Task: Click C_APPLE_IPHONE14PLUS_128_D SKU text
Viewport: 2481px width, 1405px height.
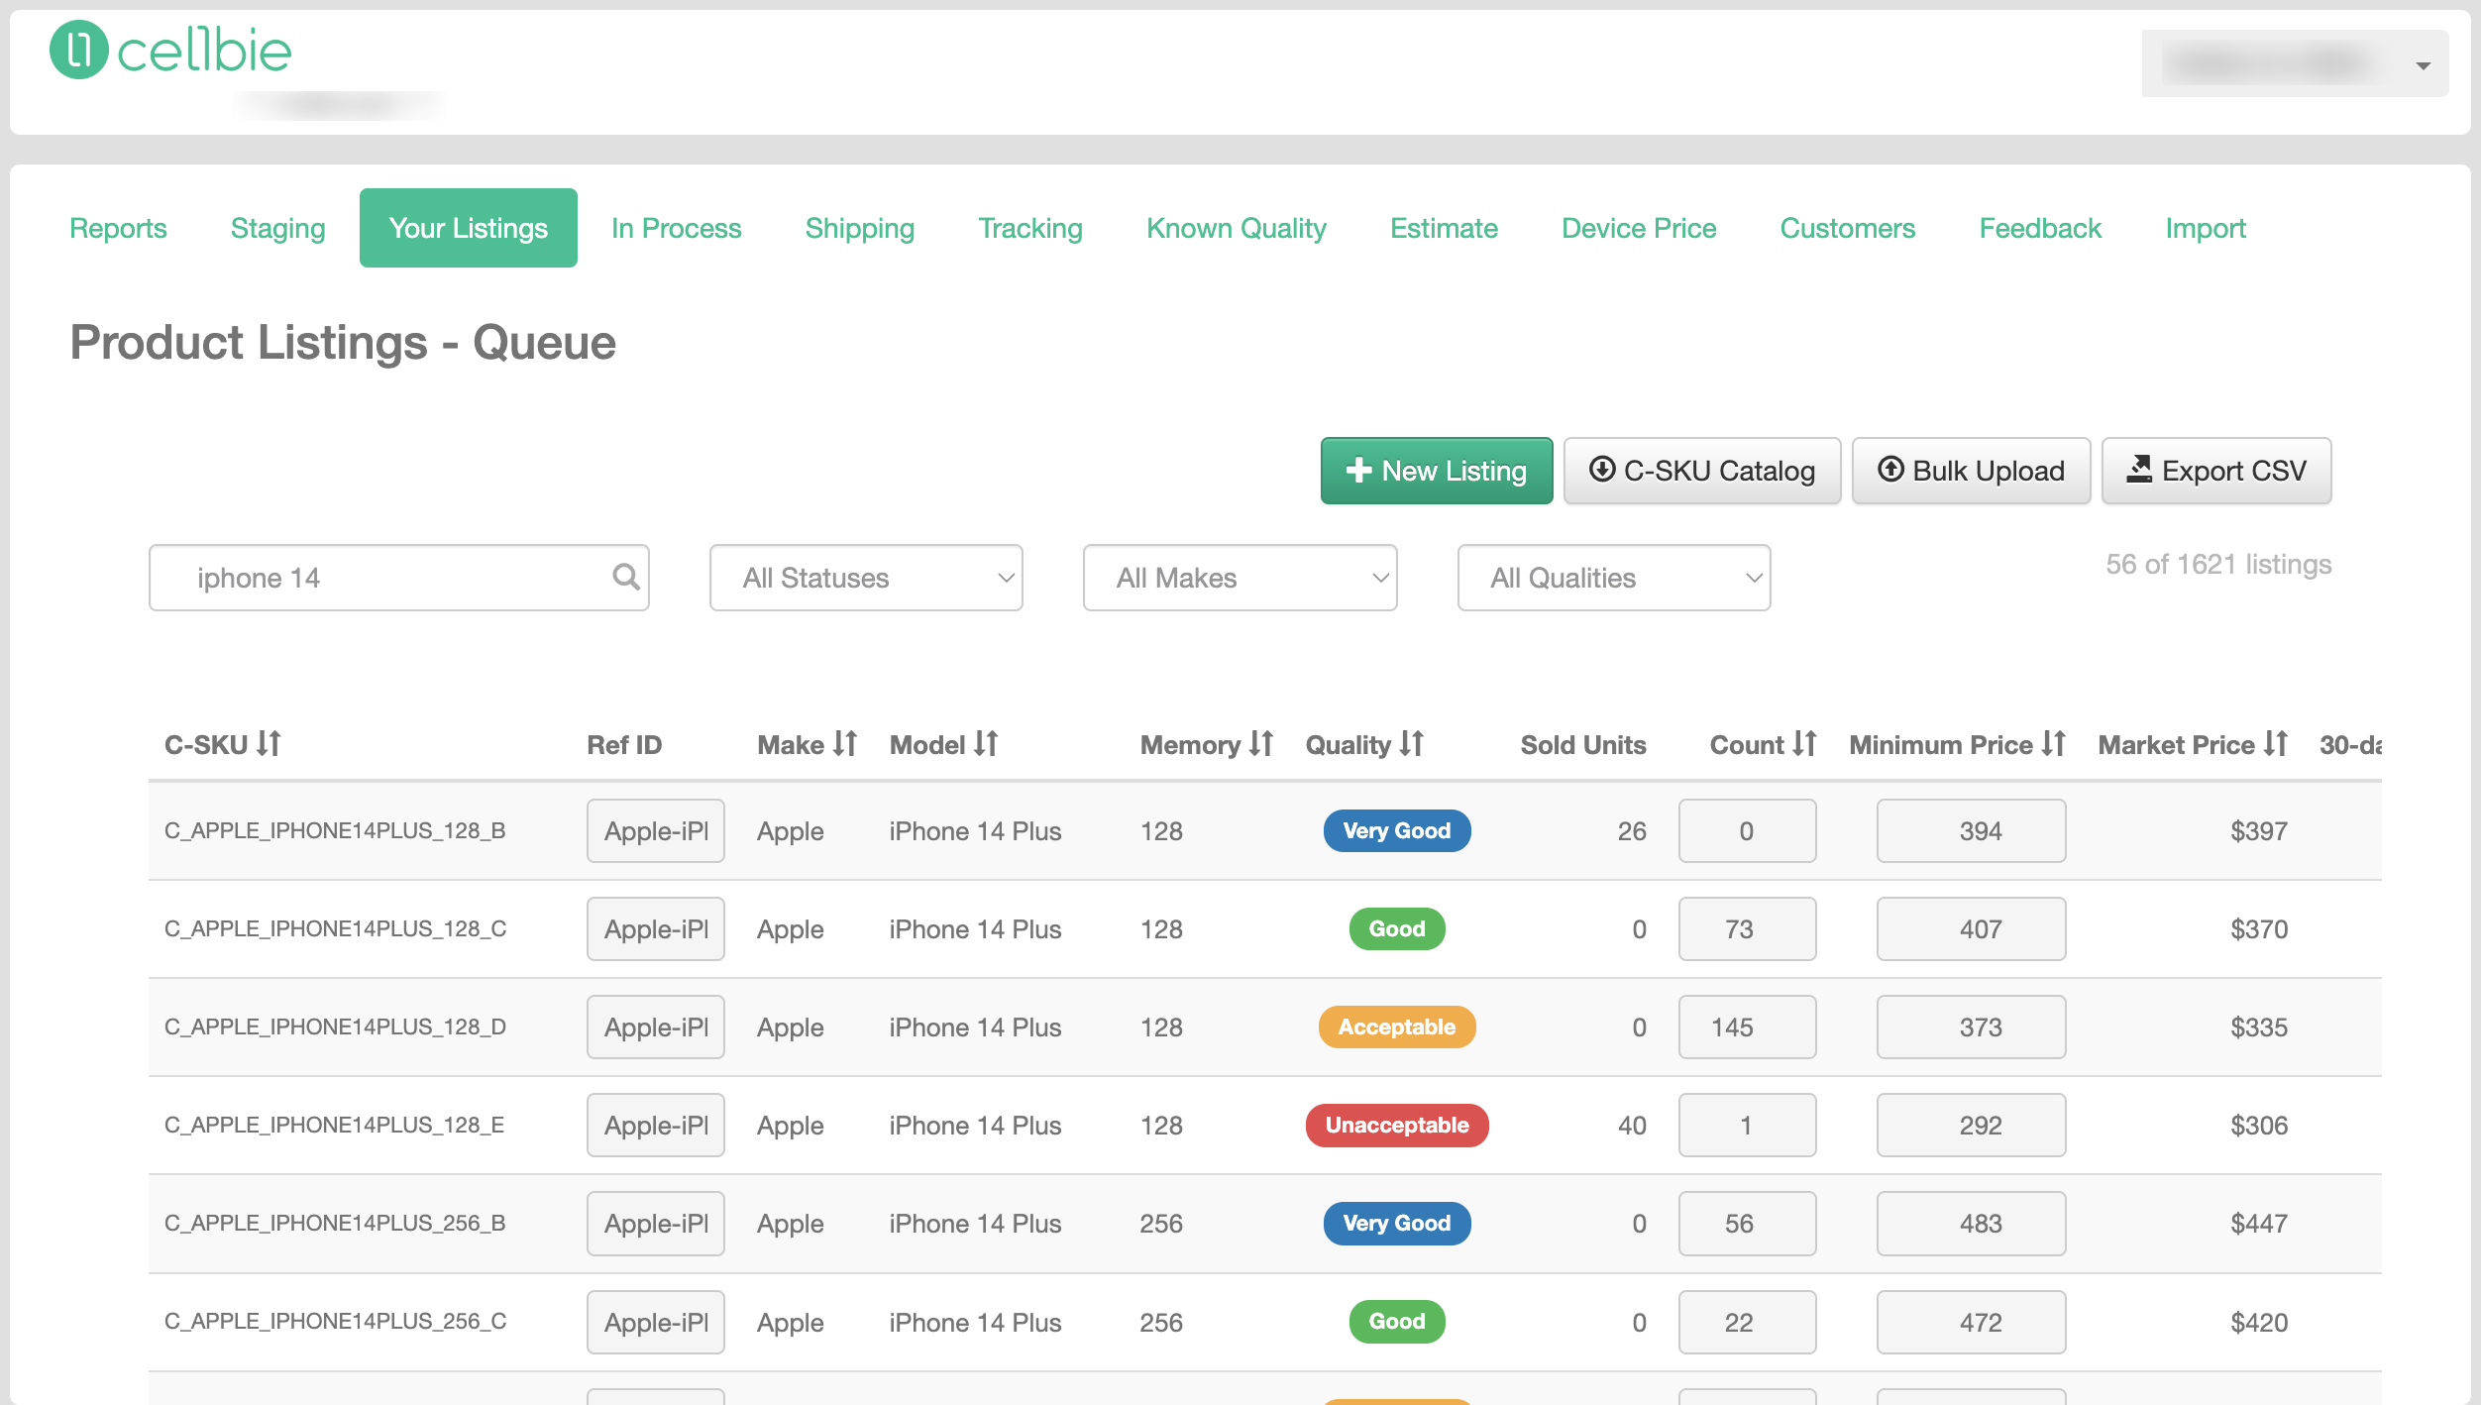Action: tap(335, 1027)
